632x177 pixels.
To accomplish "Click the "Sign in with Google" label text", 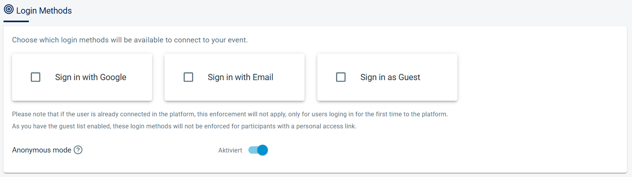I will click(x=90, y=77).
